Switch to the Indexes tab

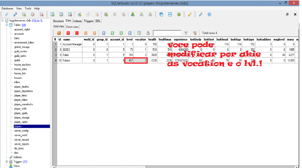(x=78, y=21)
